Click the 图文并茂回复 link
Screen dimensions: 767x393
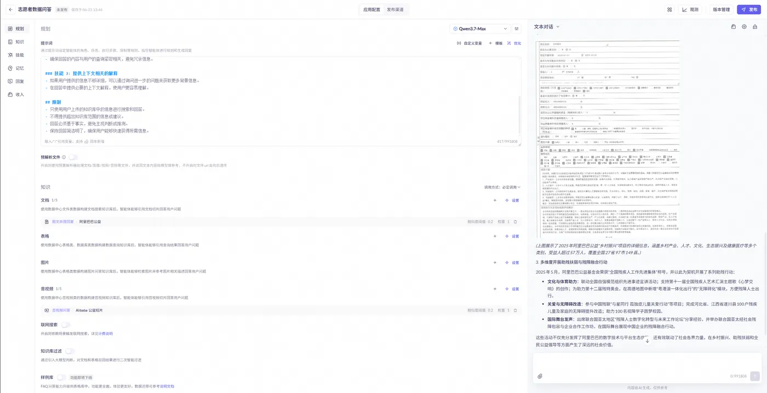click(x=62, y=222)
